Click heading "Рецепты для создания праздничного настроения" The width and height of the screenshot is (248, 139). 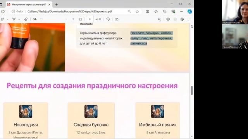coord(92,86)
